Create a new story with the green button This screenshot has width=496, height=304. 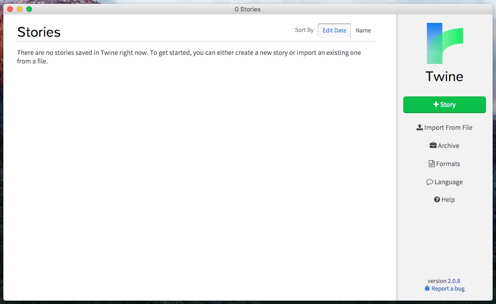click(x=444, y=105)
